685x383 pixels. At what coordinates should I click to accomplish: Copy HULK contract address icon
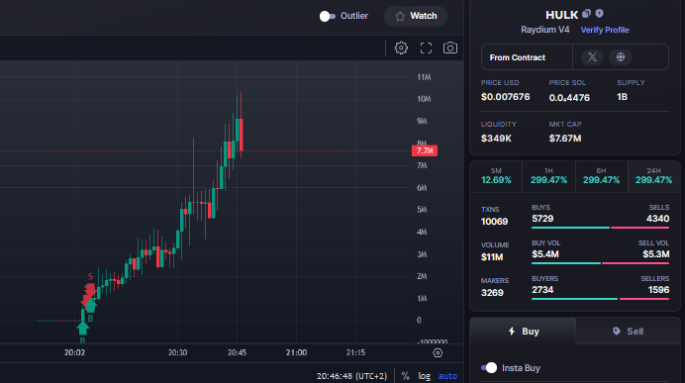coord(586,14)
